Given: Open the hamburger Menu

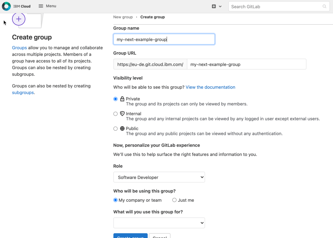Looking at the screenshot, I should coord(47,6).
